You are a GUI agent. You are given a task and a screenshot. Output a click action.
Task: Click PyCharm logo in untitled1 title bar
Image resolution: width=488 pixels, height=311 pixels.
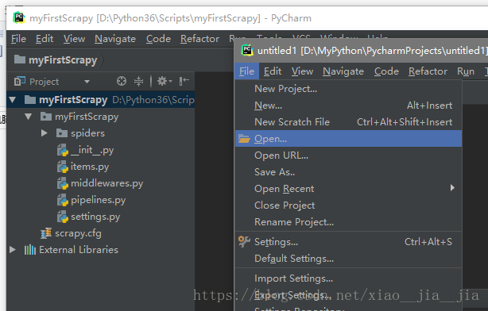pos(247,50)
